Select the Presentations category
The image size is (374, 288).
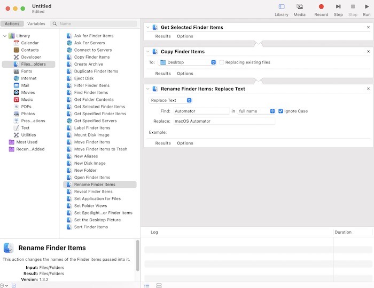[x=33, y=121]
